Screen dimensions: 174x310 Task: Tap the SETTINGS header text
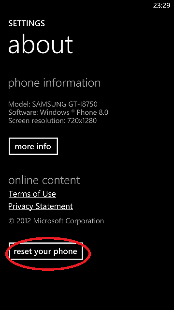click(27, 24)
